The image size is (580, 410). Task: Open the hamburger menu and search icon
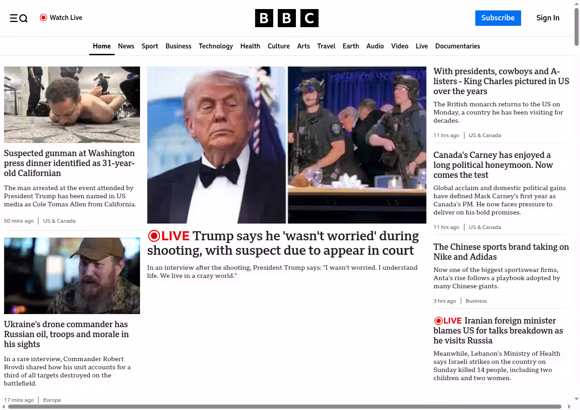[x=19, y=18]
